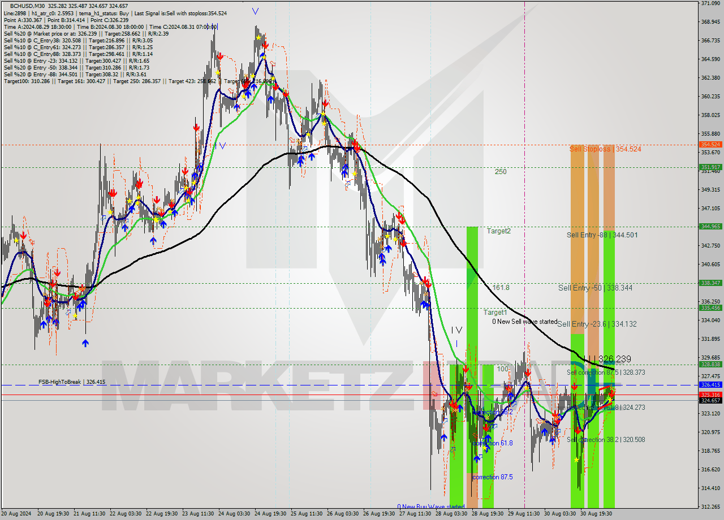Select the 'Sell %20 @ Market price' info line
The width and height of the screenshot is (724, 520).
[86, 34]
